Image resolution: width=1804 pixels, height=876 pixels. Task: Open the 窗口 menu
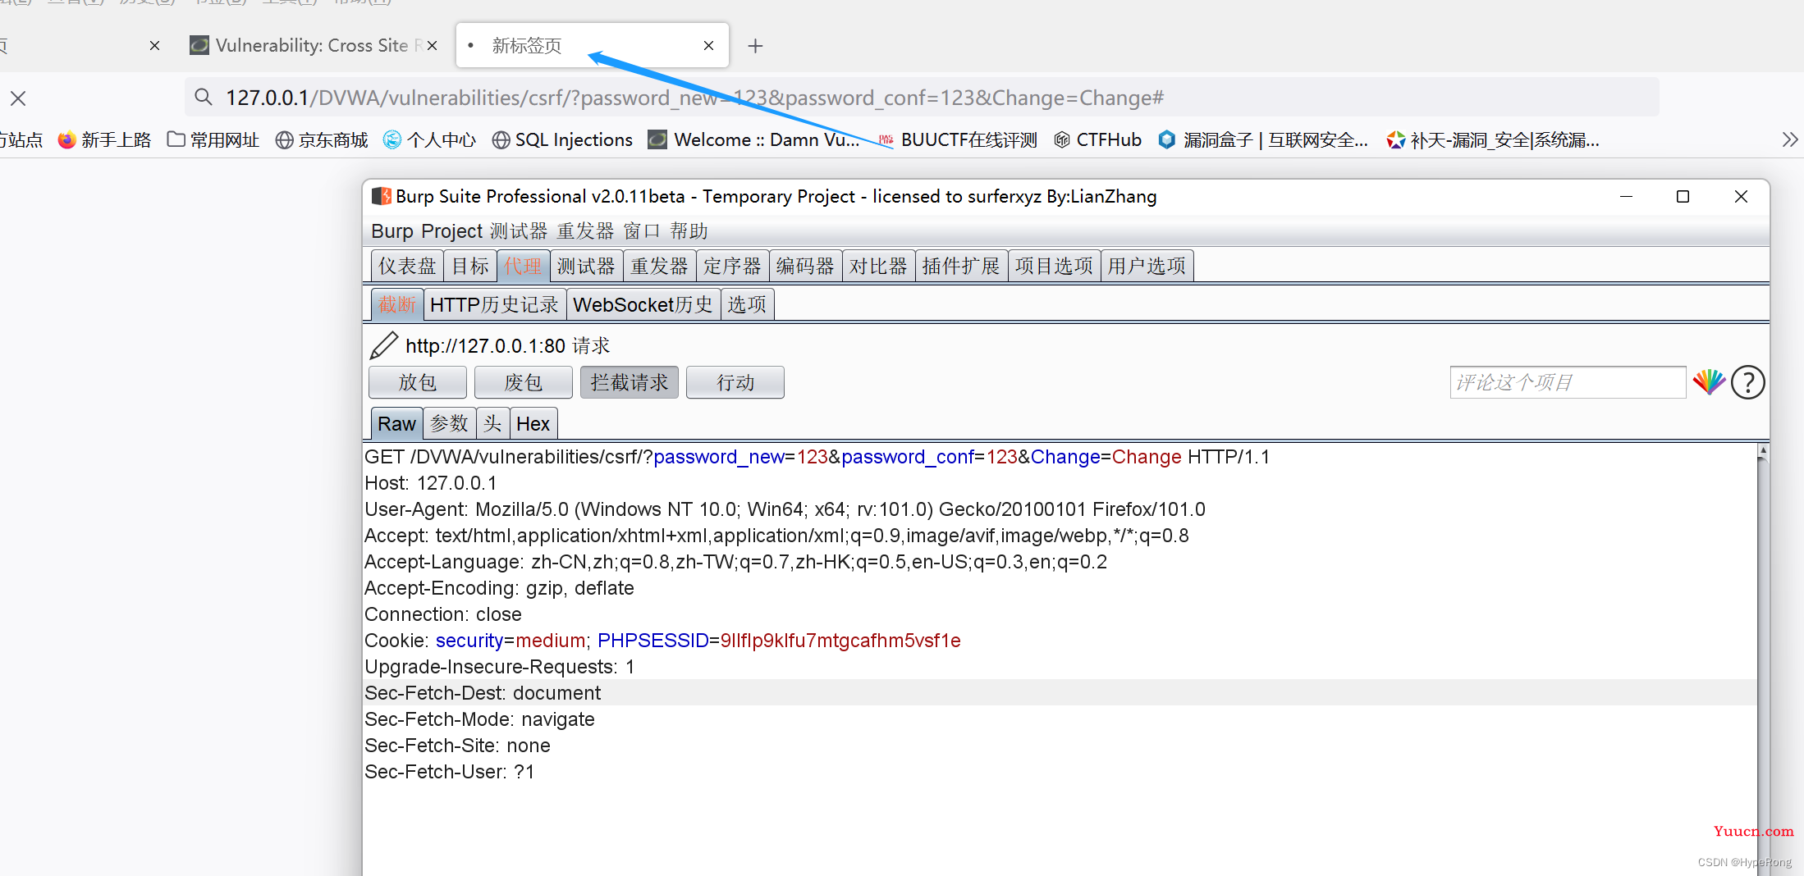pyautogui.click(x=642, y=231)
